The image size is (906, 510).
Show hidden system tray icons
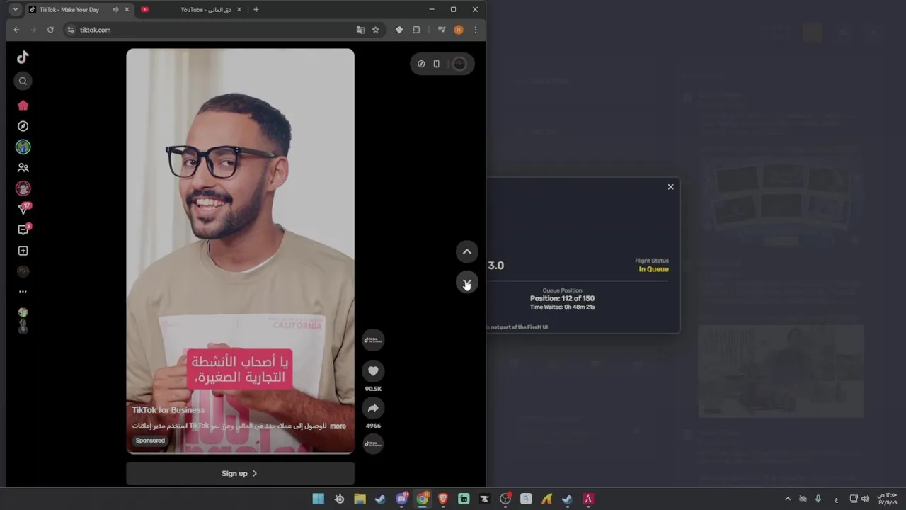pyautogui.click(x=788, y=499)
